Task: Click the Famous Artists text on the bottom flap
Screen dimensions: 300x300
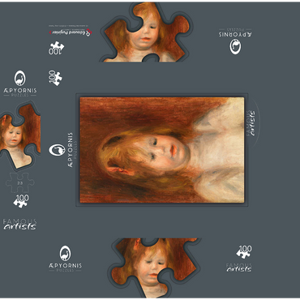Action: [x=239, y=268]
